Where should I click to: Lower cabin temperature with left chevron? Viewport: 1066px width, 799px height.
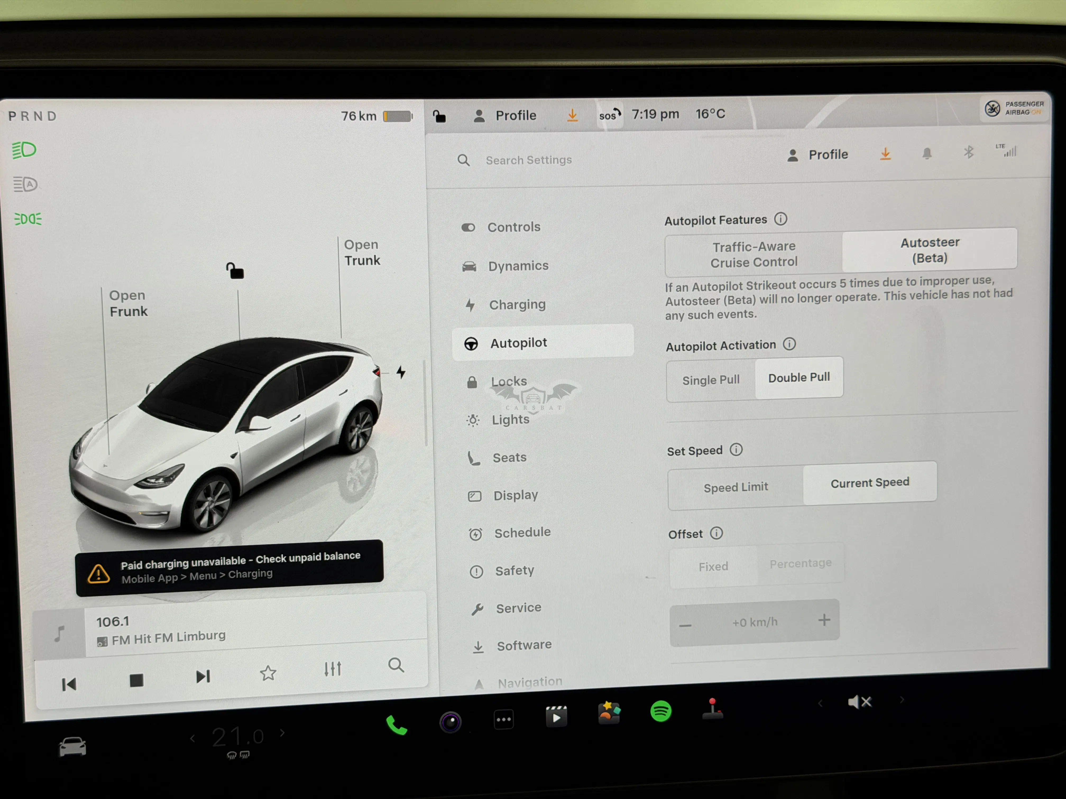193,738
